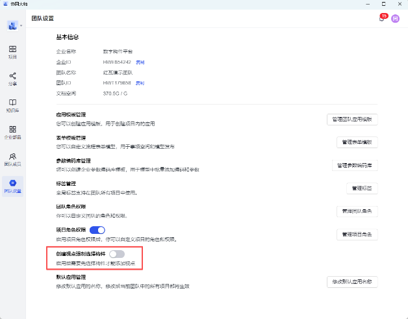Click the 管理团队应用模板 button

click(x=351, y=119)
